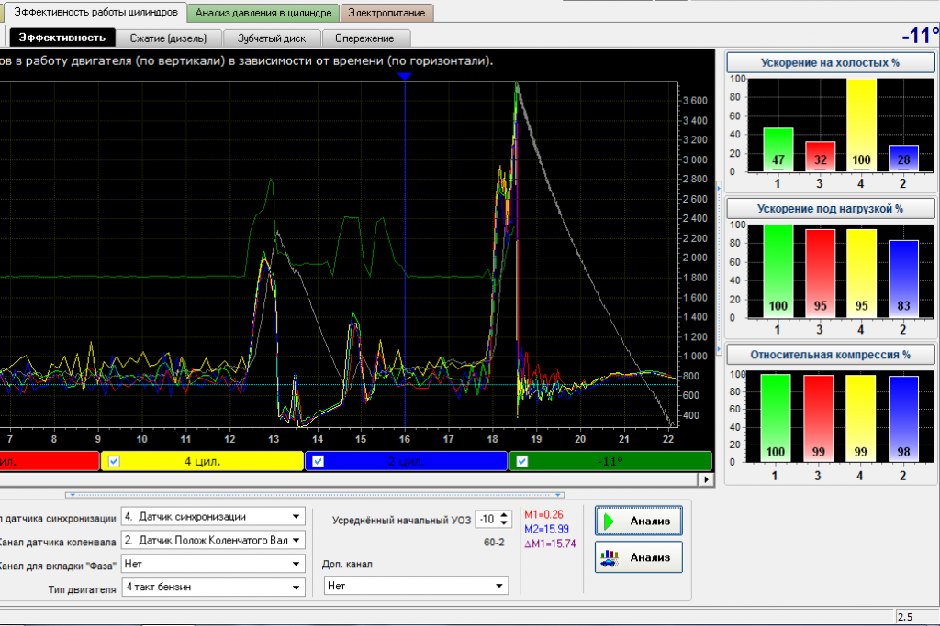
Task: Open the Электропитание tab
Action: click(386, 13)
